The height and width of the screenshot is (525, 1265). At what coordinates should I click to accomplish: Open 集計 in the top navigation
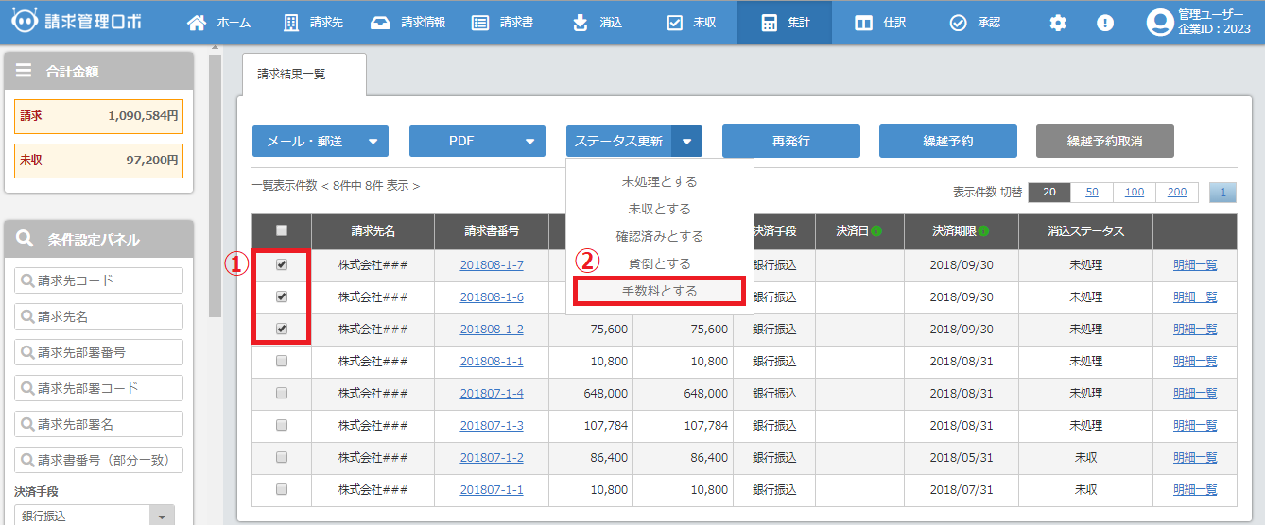pos(785,23)
